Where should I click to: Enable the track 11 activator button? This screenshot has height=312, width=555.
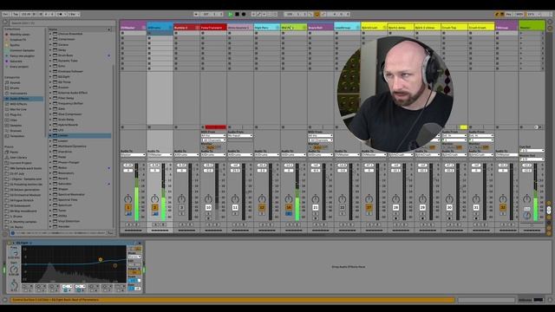[235, 208]
